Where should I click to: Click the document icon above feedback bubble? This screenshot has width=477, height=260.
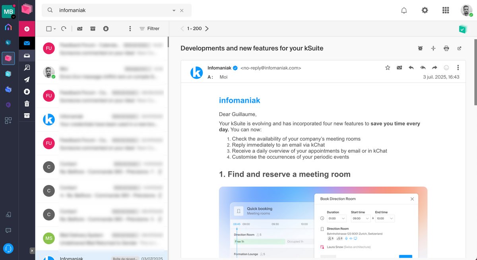[8, 215]
